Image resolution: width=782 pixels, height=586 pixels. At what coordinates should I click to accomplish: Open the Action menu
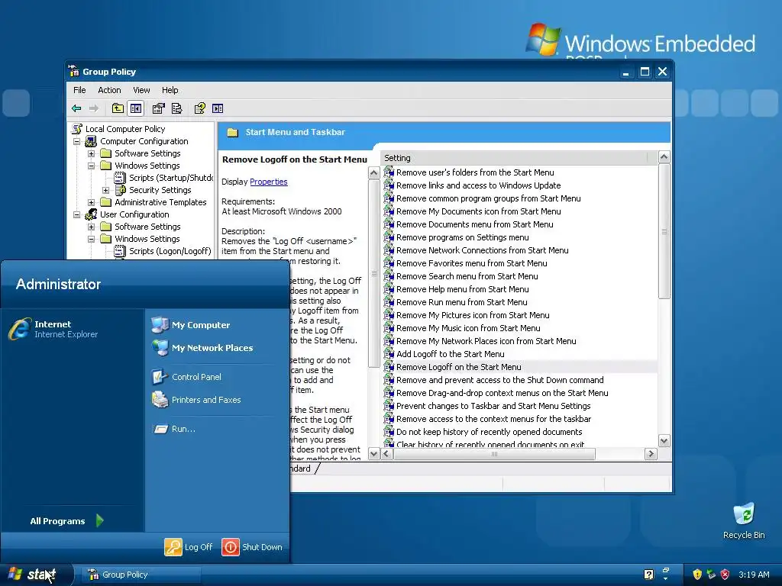click(109, 90)
